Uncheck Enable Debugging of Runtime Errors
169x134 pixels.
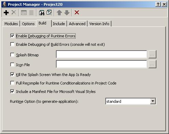(12, 36)
